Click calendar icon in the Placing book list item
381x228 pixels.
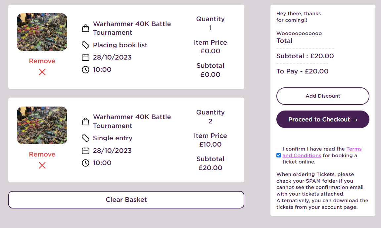pos(85,57)
